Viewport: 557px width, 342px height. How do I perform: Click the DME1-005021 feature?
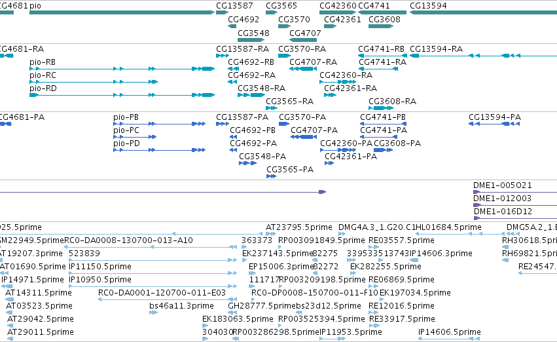(x=515, y=192)
